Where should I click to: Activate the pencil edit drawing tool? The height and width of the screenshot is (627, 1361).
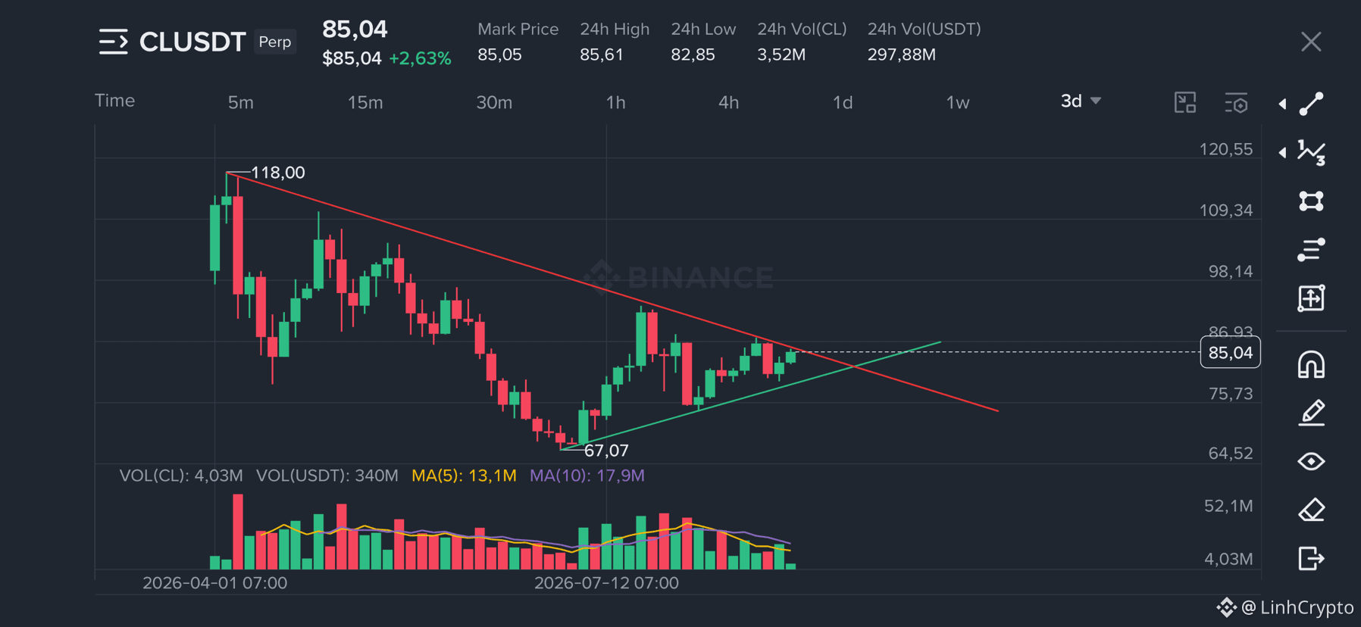[1312, 413]
